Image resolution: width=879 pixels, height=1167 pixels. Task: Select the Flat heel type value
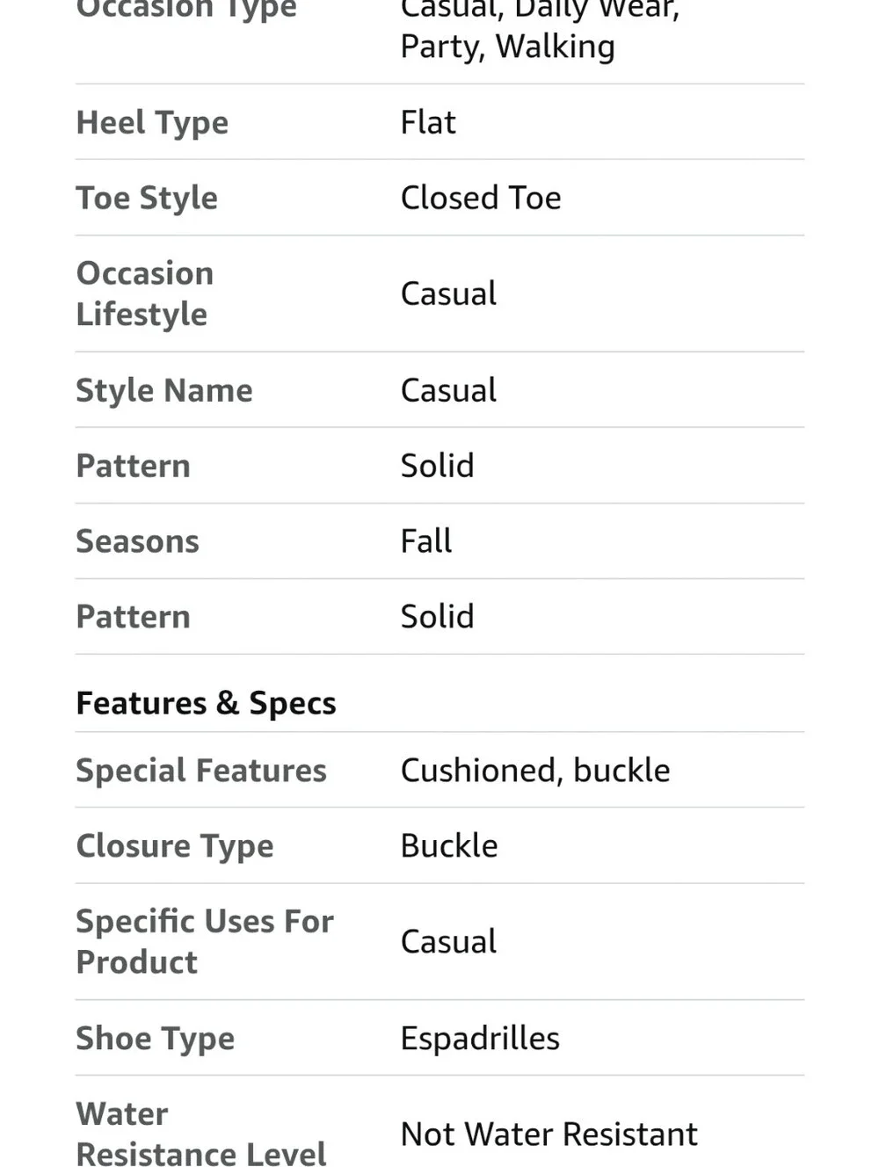428,122
